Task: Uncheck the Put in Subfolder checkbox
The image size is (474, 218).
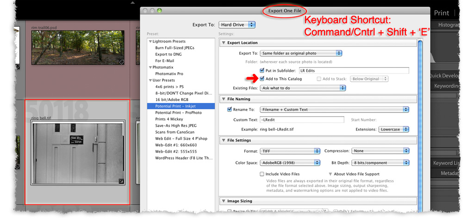Action: [x=262, y=70]
